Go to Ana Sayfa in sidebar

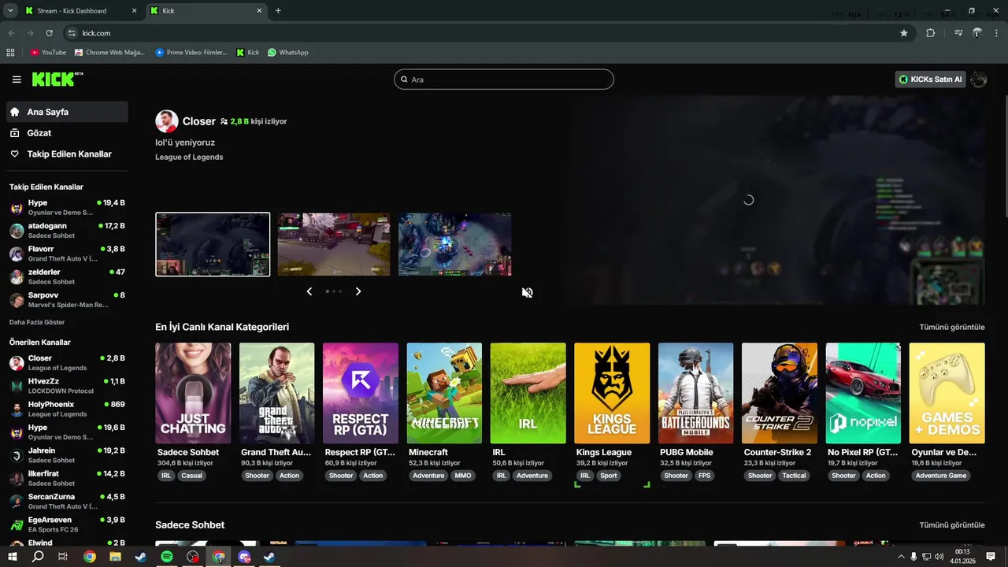[67, 112]
